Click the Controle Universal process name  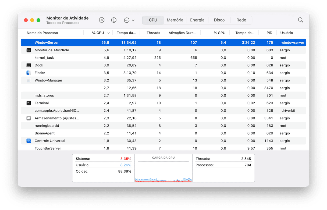pos(50,141)
